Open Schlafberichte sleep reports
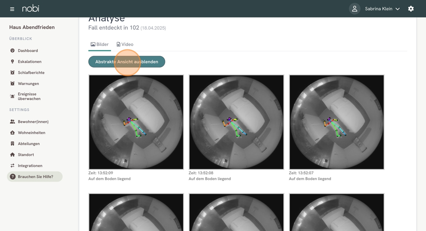 (31, 73)
